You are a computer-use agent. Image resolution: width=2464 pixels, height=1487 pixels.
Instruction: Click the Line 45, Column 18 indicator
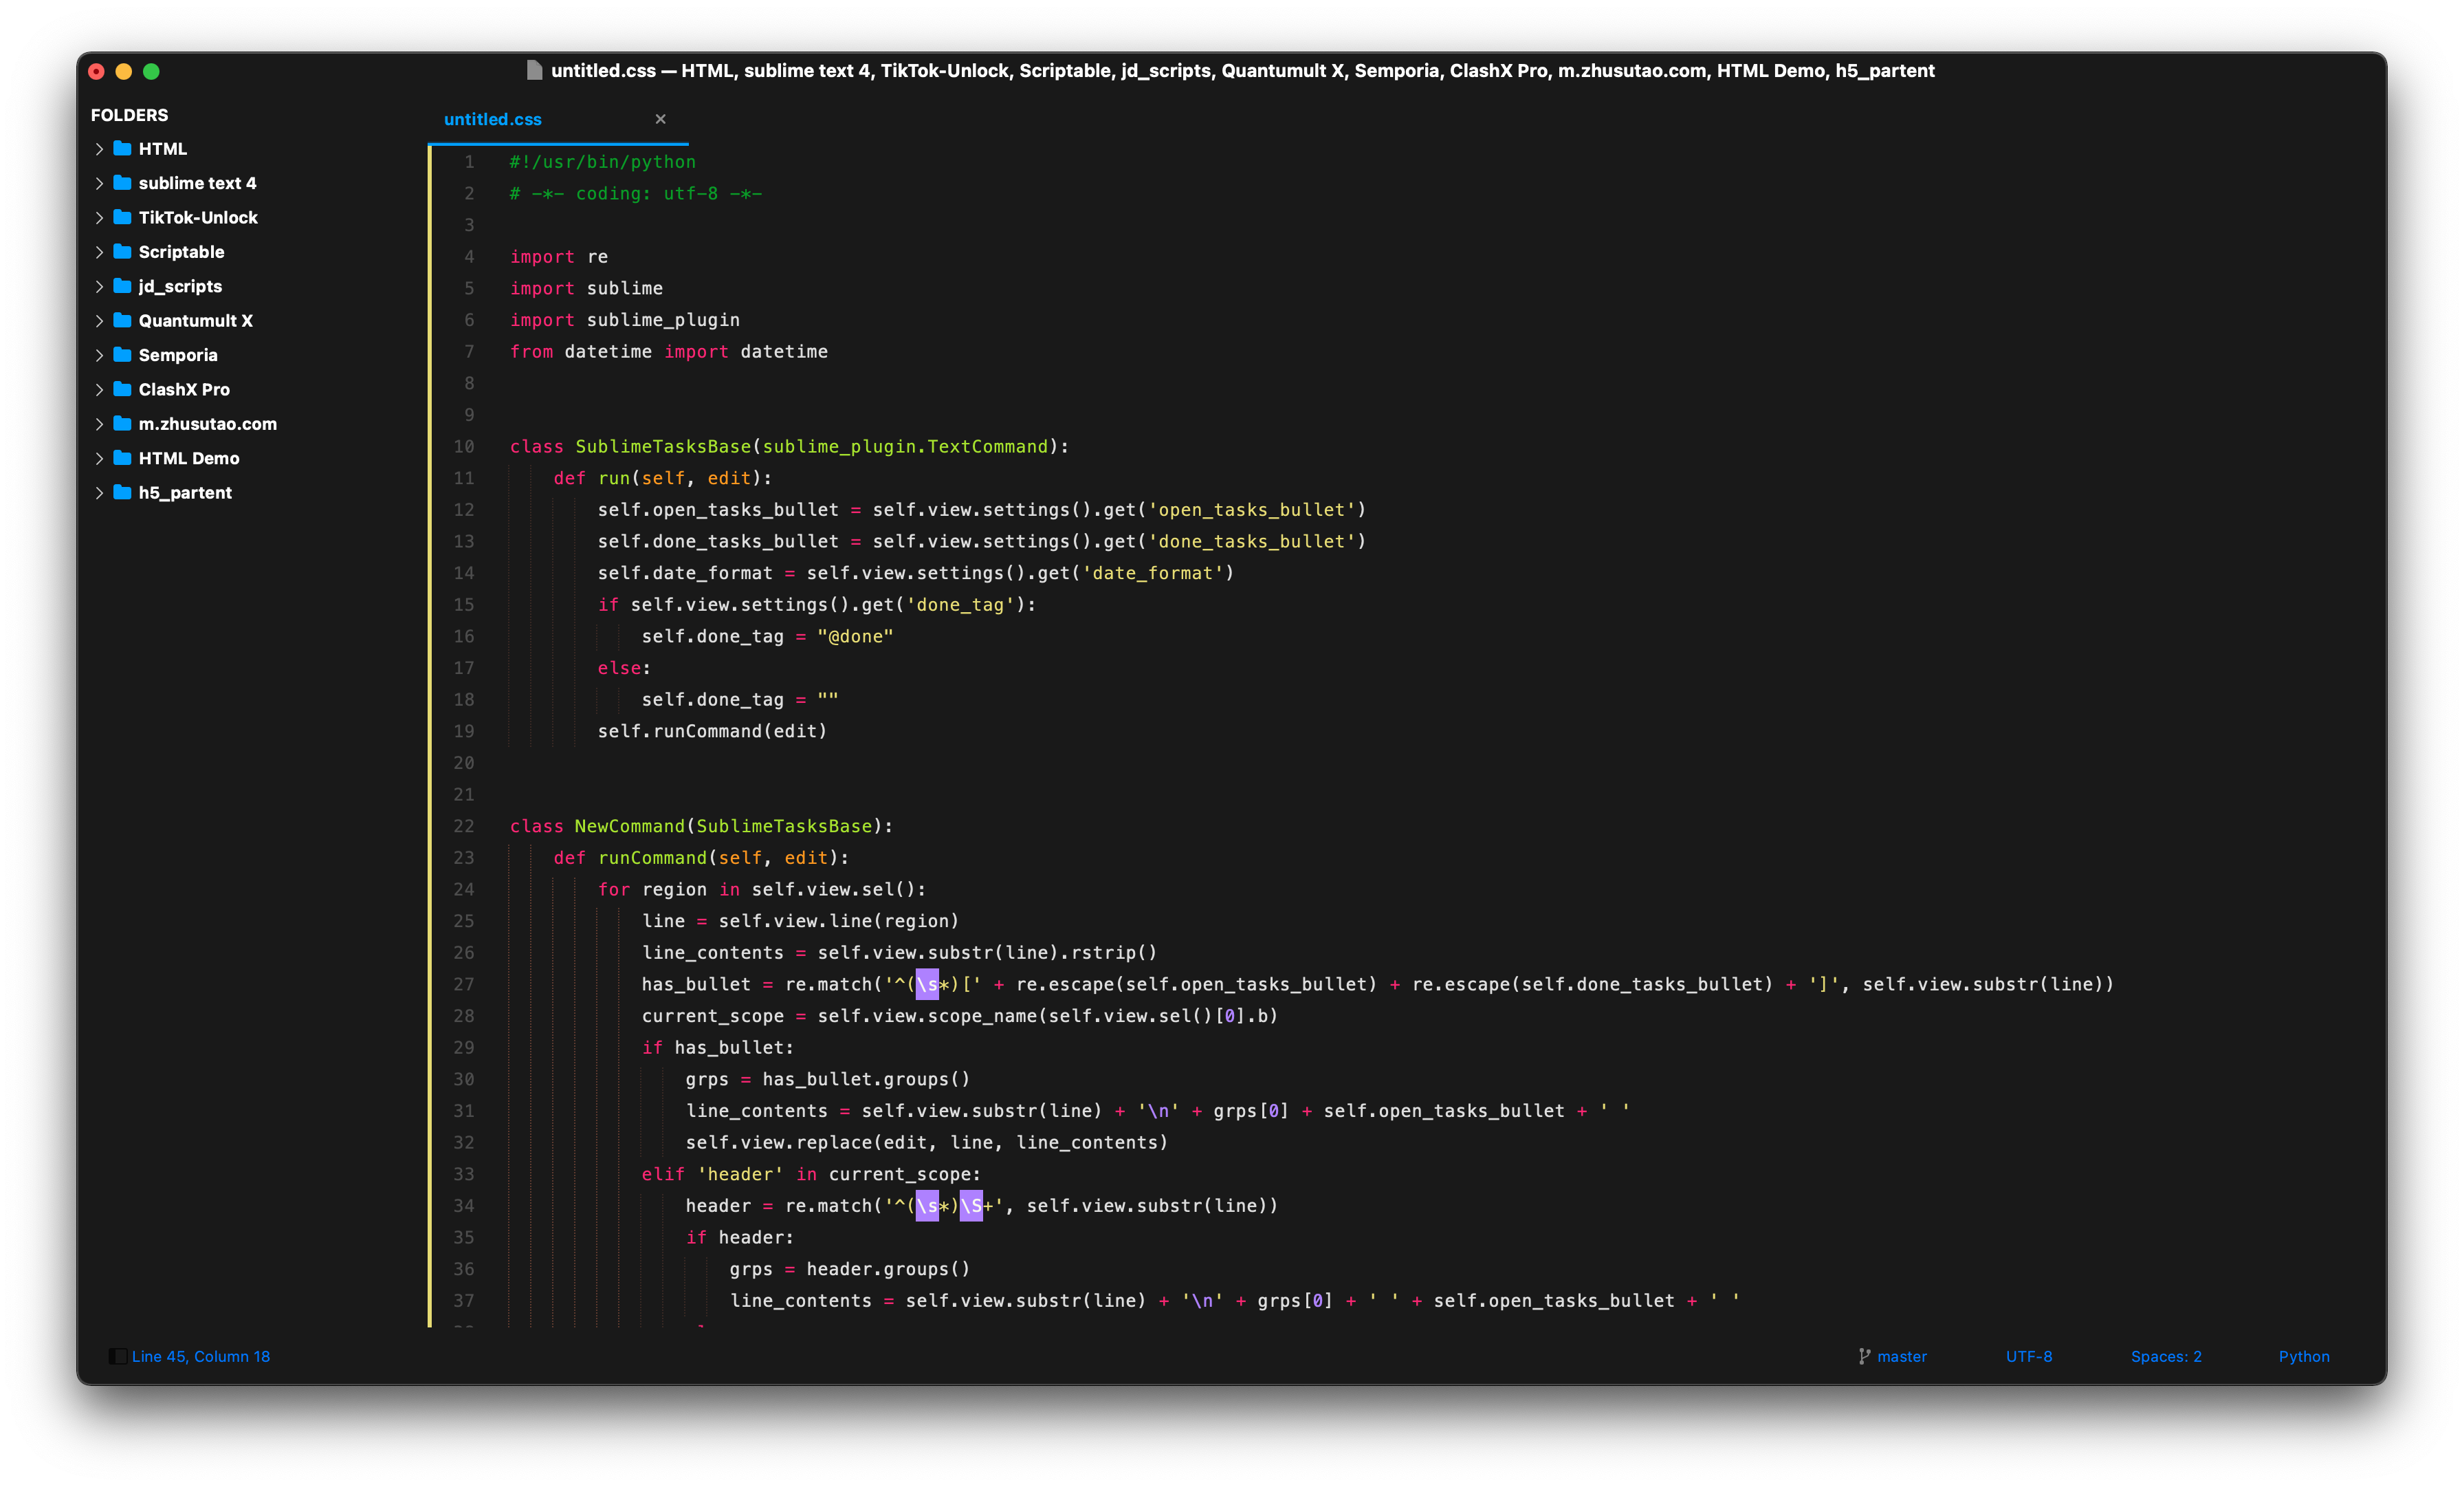pos(201,1356)
